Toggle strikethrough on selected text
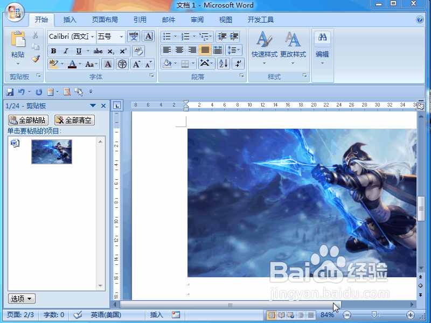The width and height of the screenshot is (431, 323). point(99,51)
